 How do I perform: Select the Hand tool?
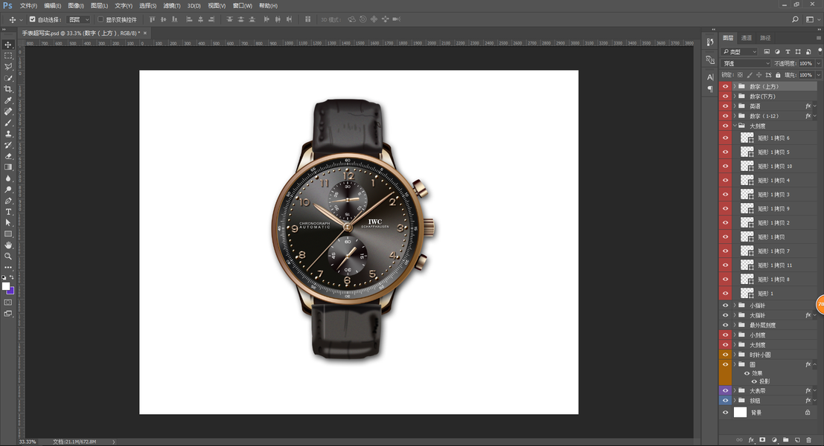pos(8,245)
